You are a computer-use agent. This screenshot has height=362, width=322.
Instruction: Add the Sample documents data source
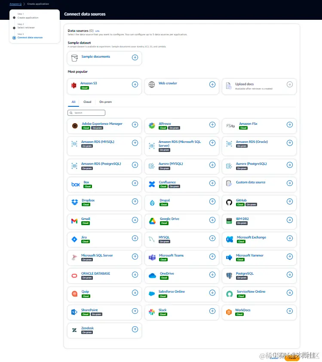click(x=135, y=58)
